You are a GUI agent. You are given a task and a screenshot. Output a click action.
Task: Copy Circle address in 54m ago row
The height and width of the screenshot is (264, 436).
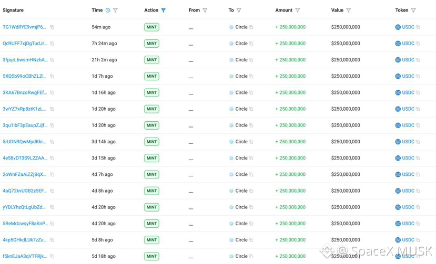pos(251,27)
